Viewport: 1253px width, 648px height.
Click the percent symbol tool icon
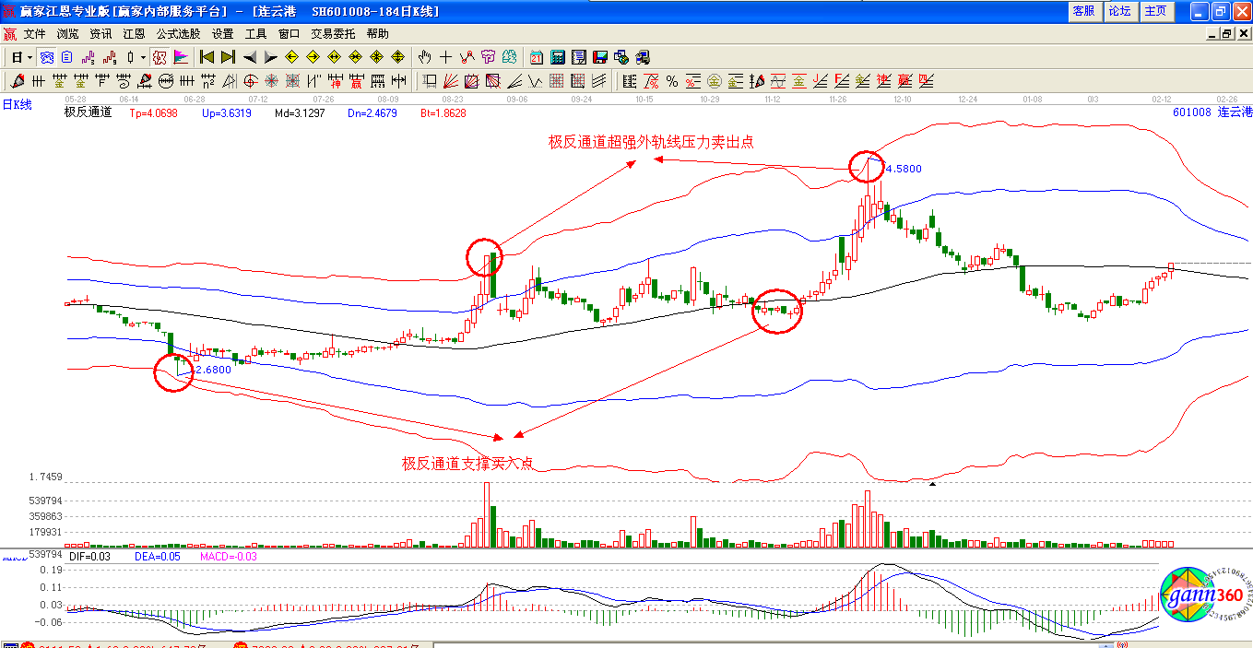click(672, 81)
